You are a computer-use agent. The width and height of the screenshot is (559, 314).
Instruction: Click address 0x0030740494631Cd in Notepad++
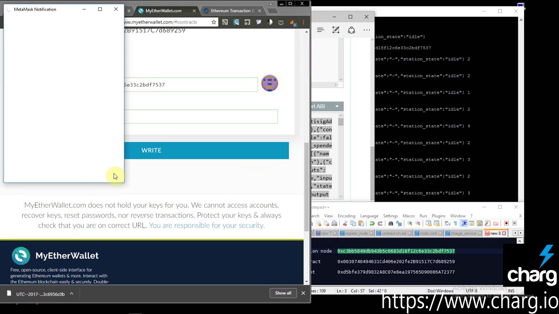pyautogui.click(x=396, y=262)
